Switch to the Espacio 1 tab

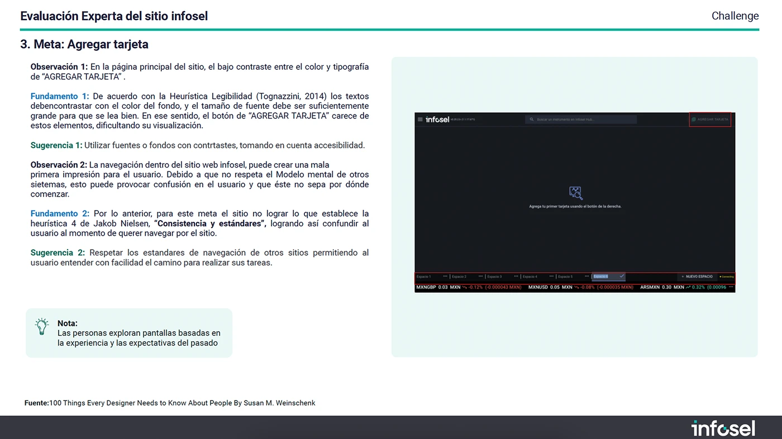424,276
